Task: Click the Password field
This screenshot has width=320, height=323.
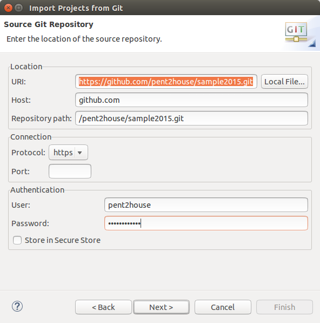Action: [206, 223]
